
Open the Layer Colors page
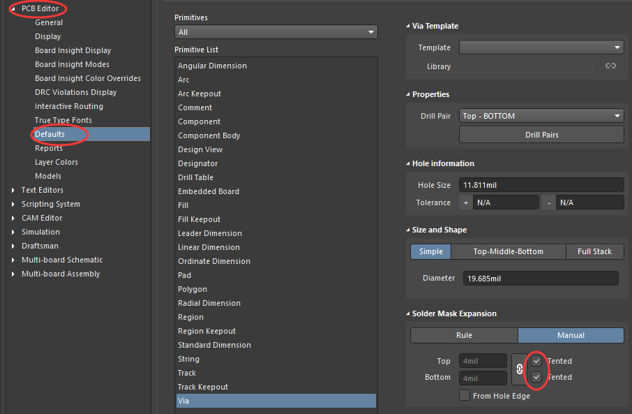pyautogui.click(x=57, y=162)
